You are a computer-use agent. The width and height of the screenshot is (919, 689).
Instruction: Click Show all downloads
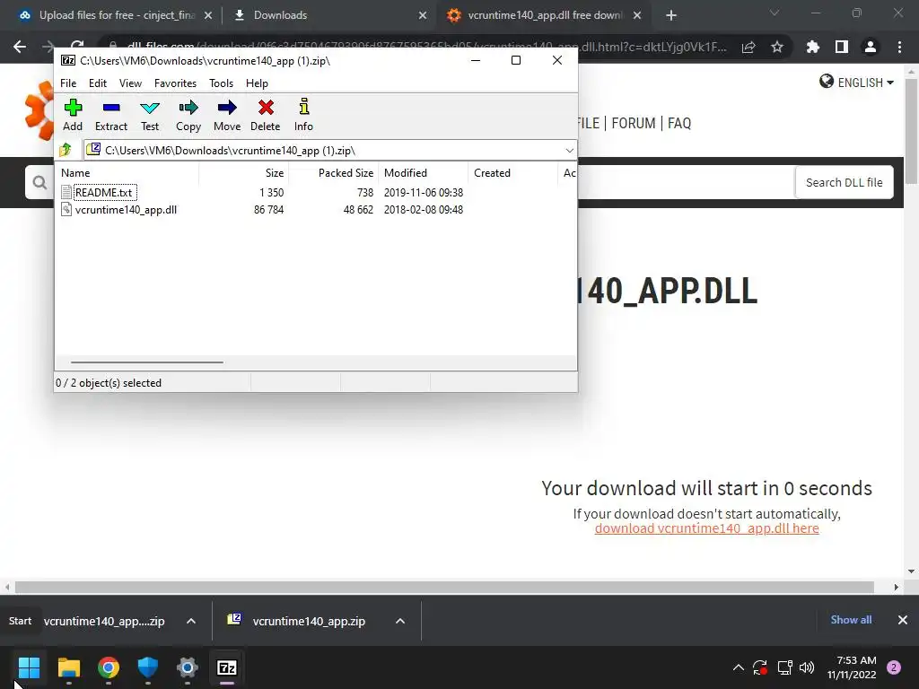851,620
